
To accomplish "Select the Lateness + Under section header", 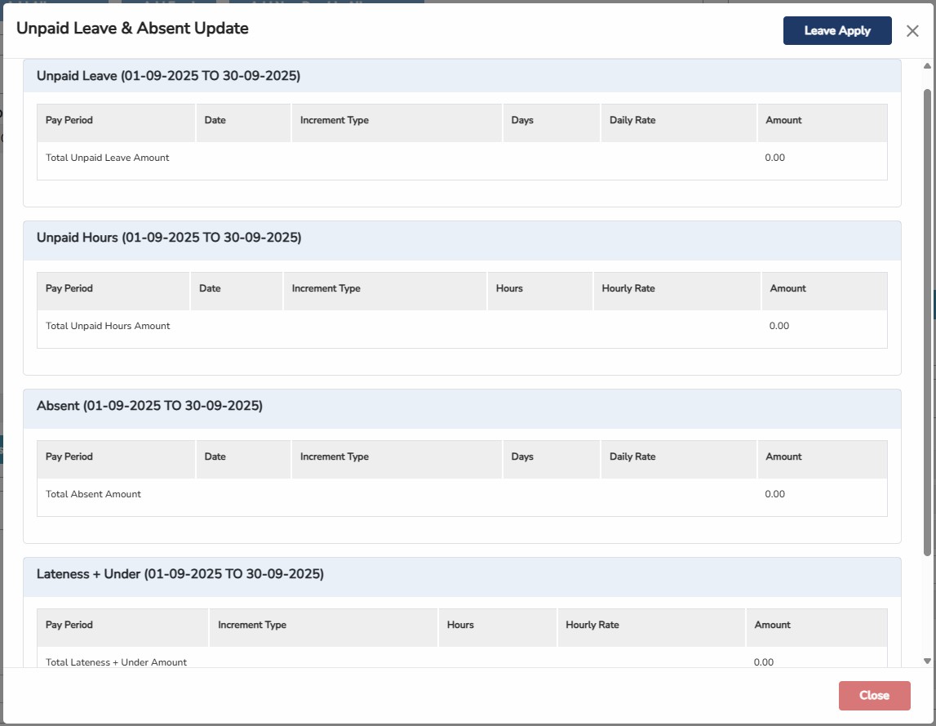I will (180, 574).
